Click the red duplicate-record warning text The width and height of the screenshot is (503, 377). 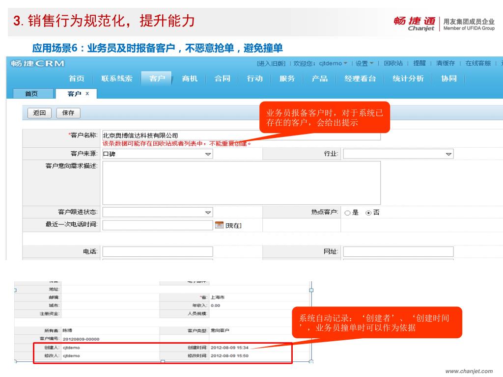pyautogui.click(x=176, y=144)
